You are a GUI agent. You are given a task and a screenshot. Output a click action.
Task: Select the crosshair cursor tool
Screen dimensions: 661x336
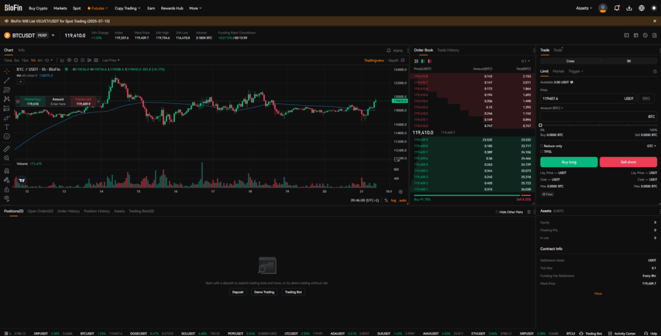coord(6,71)
